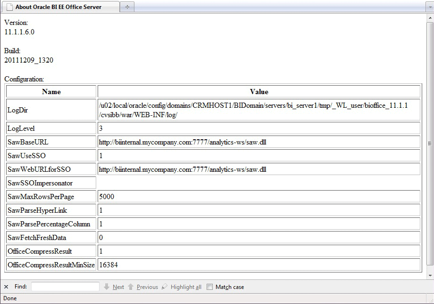Click inside the Find text field
Viewport: 434px width, 304px height.
(x=65, y=287)
